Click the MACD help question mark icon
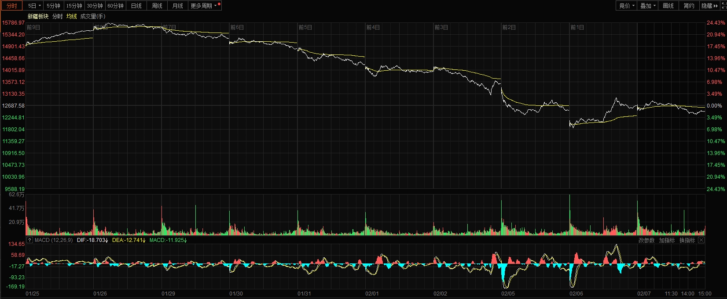Image resolution: width=727 pixels, height=299 pixels. tap(29, 240)
